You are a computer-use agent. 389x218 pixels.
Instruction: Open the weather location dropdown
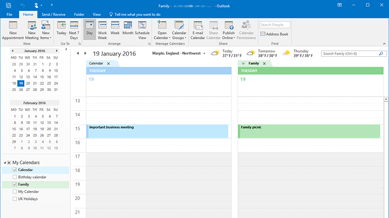click(204, 53)
